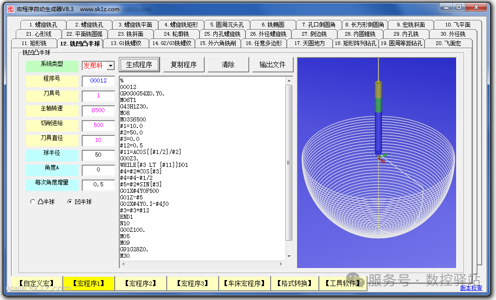
Task: Select the 凸半球 radio button
Action: point(32,202)
